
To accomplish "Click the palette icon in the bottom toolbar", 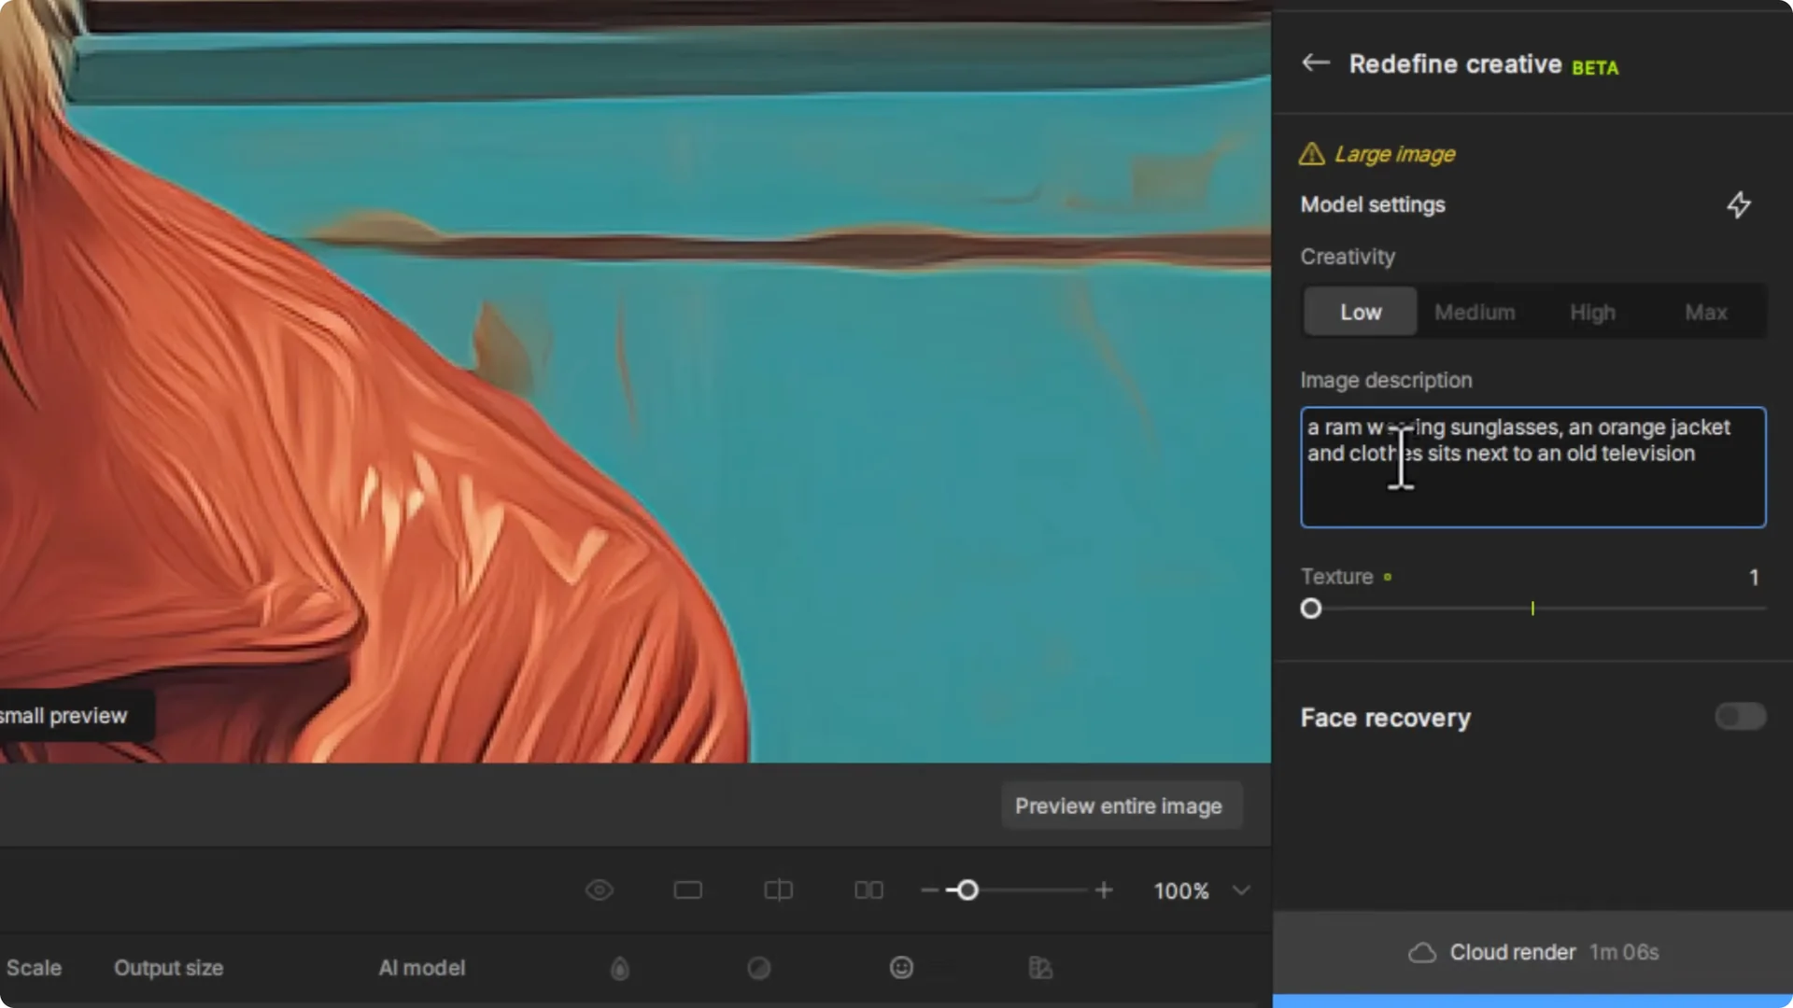I will pos(1040,968).
